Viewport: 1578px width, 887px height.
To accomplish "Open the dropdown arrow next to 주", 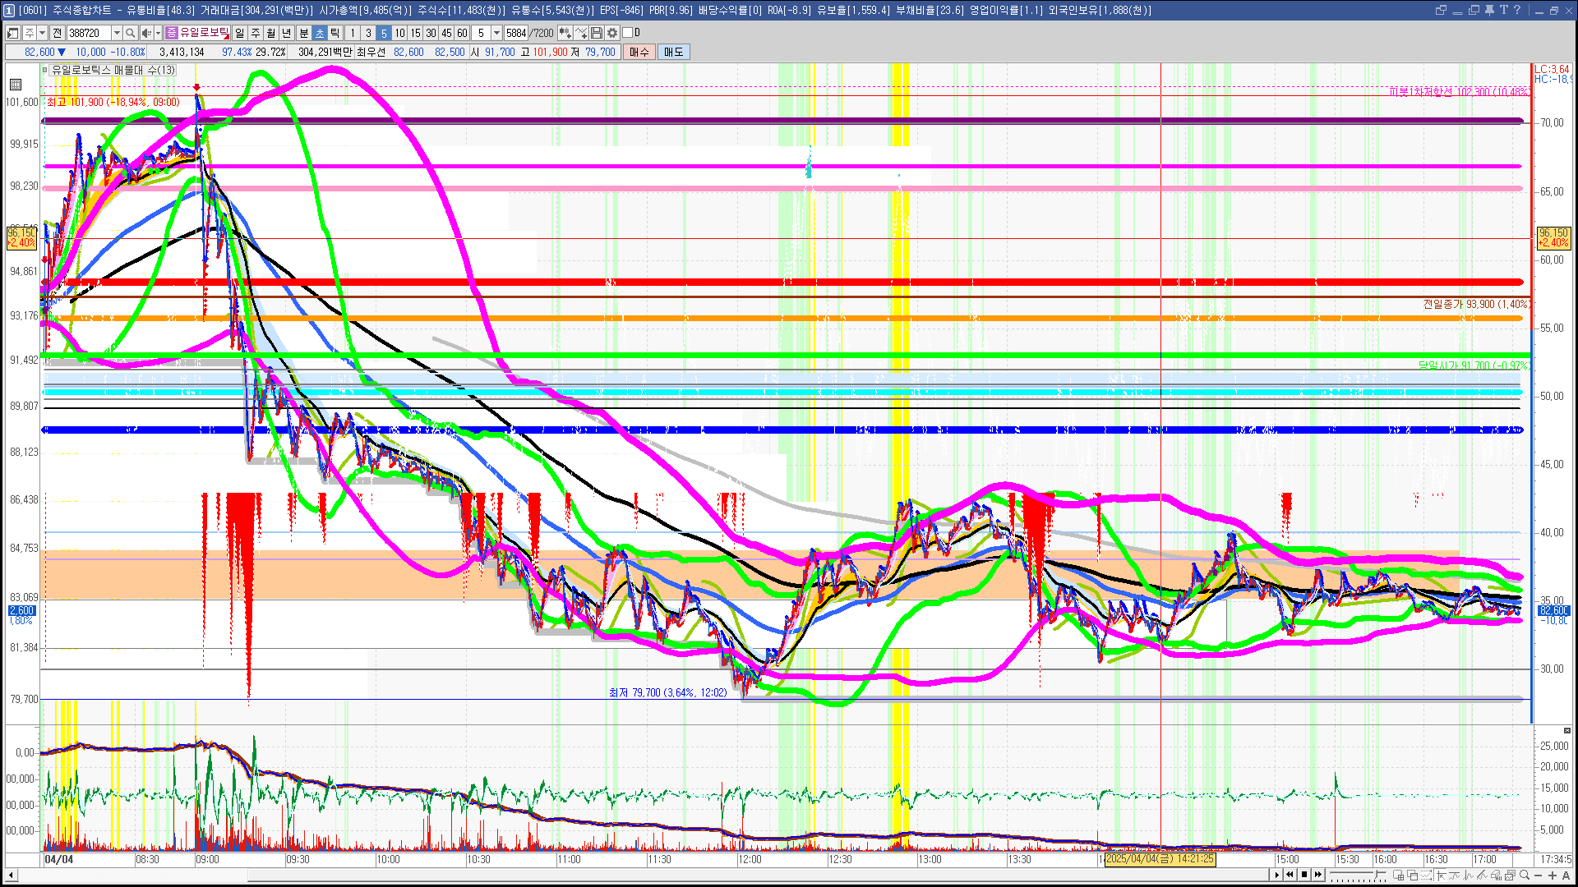I will pos(42,33).
